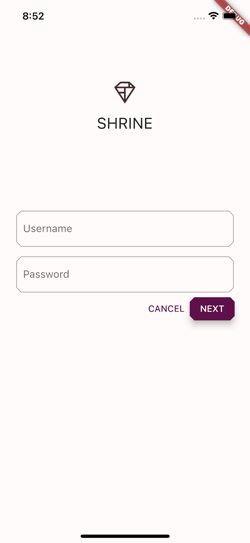Tap inside the Password text box border

pos(125,274)
